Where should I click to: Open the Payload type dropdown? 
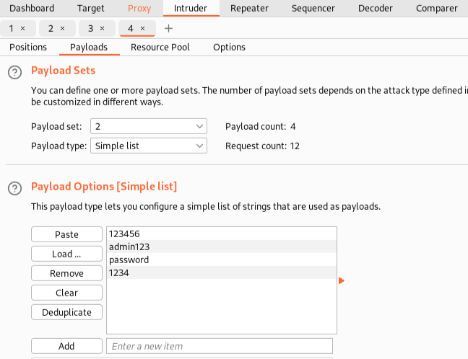point(149,146)
